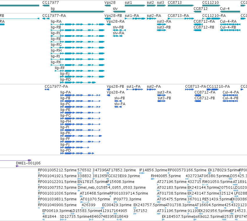Select the lig-RK transcript label
The height and width of the screenshot is (221, 247).
pyautogui.click(x=56, y=62)
